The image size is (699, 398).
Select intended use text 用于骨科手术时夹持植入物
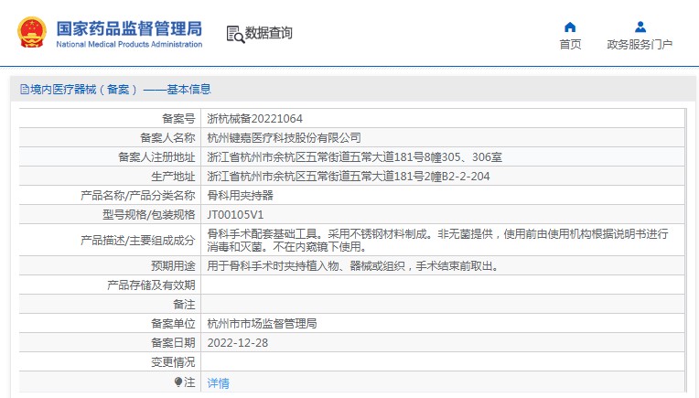[x=352, y=266]
